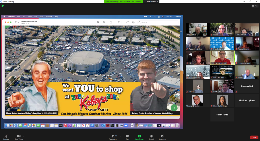Open the Zoom View layout button
Screen dimensions: 260x141
click(255, 6)
